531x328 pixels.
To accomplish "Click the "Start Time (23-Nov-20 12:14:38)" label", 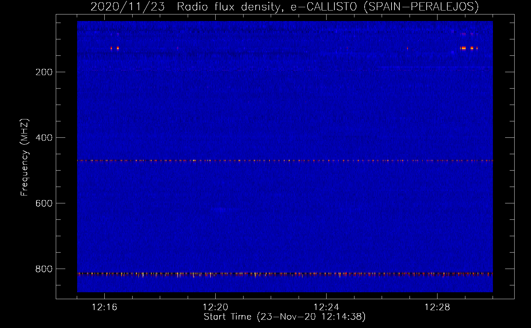I will point(285,317).
